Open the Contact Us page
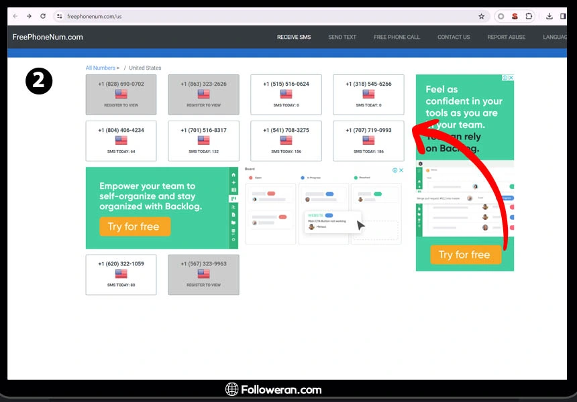The image size is (577, 402). (454, 37)
